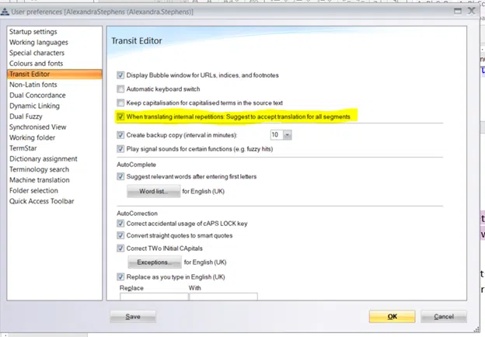Close the User preferences dialog

click(471, 11)
